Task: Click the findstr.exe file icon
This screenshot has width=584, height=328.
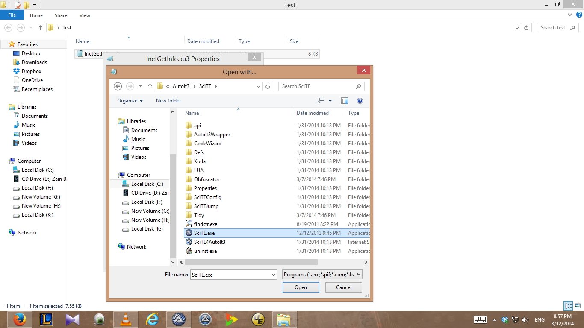Action: point(189,224)
